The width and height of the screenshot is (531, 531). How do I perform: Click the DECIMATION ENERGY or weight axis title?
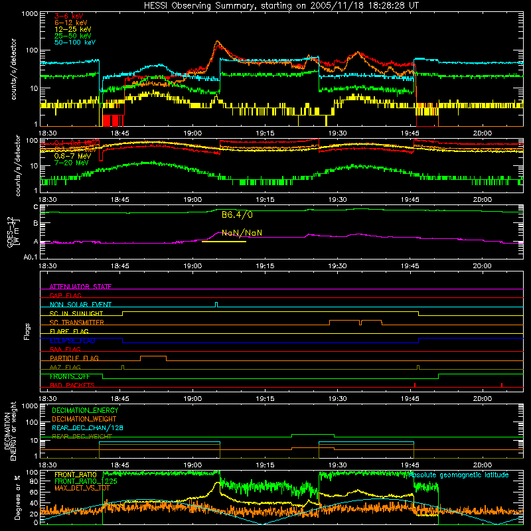coord(10,431)
